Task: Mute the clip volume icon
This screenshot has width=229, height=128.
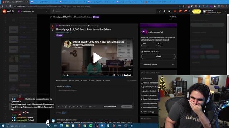Action: 68,75
